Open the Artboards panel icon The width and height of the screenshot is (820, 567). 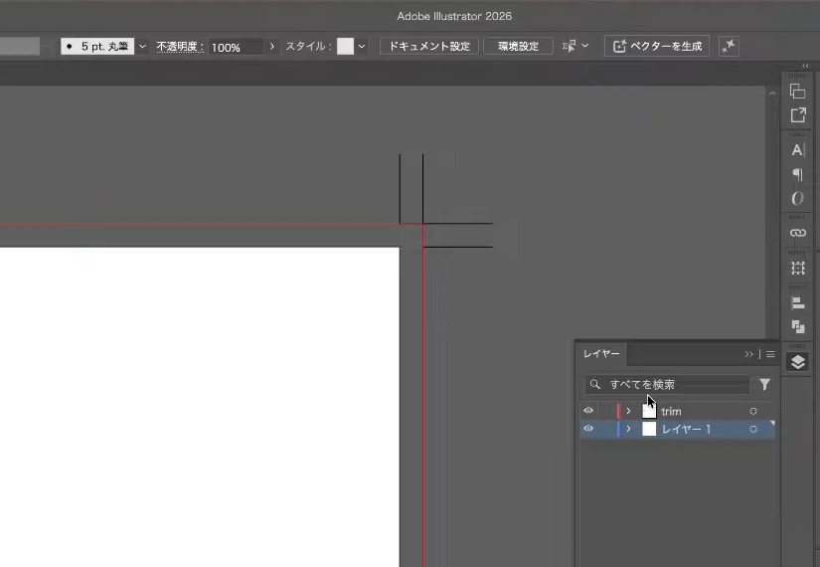[x=797, y=268]
